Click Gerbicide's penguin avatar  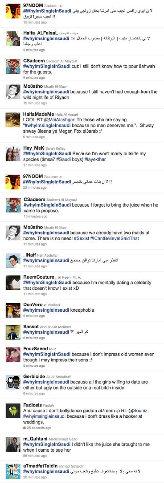pyautogui.click(x=13, y=382)
